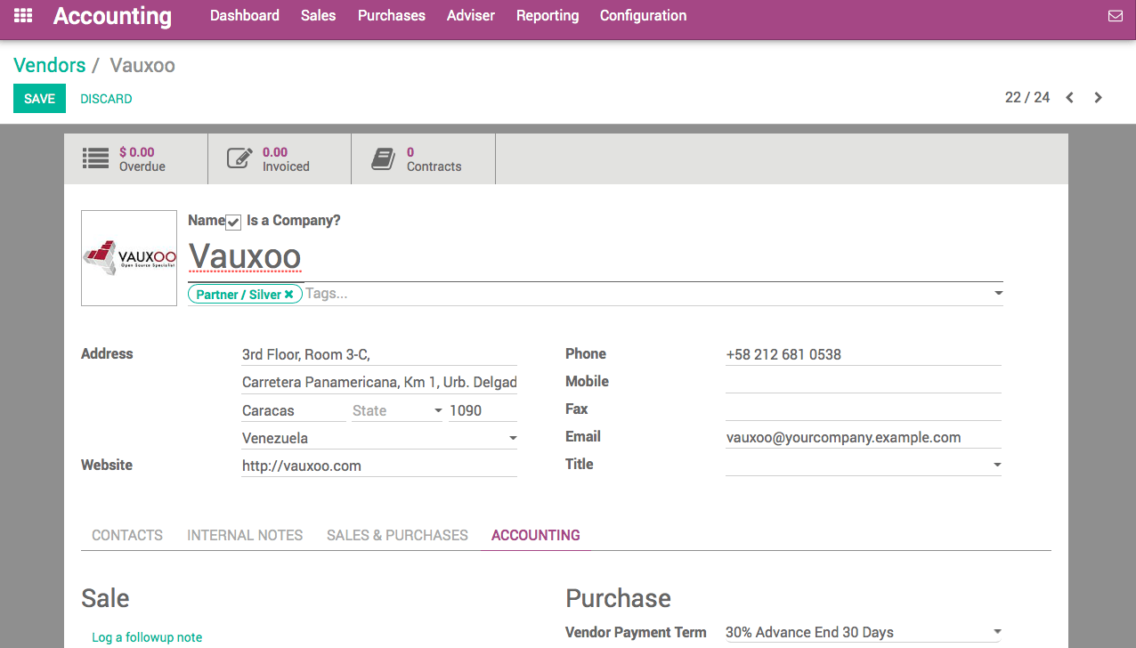Click DISCARD to cancel changes

[106, 98]
